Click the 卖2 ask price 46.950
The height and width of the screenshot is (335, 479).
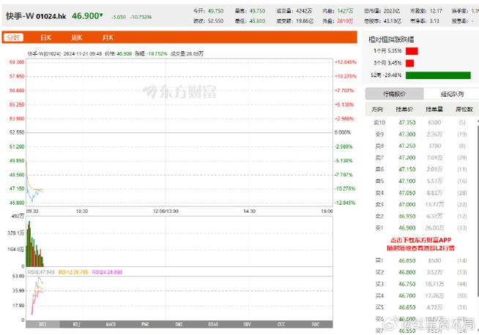pyautogui.click(x=407, y=216)
